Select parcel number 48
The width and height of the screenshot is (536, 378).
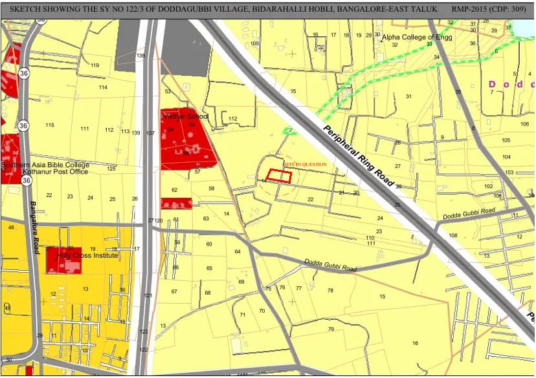(x=11, y=227)
